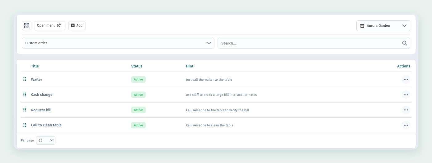Click Active badge of Call to clean table
This screenshot has height=163, width=432.
(x=138, y=125)
